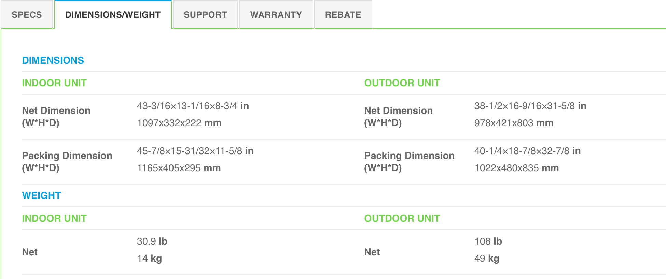
Task: Click INDOOR UNIT heading under Dimensions
Action: [54, 83]
